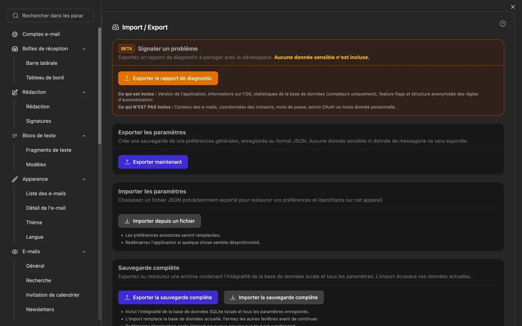Collapse the Boîtes de réception section
Screen dimensions: 522x326
pyautogui.click(x=84, y=49)
